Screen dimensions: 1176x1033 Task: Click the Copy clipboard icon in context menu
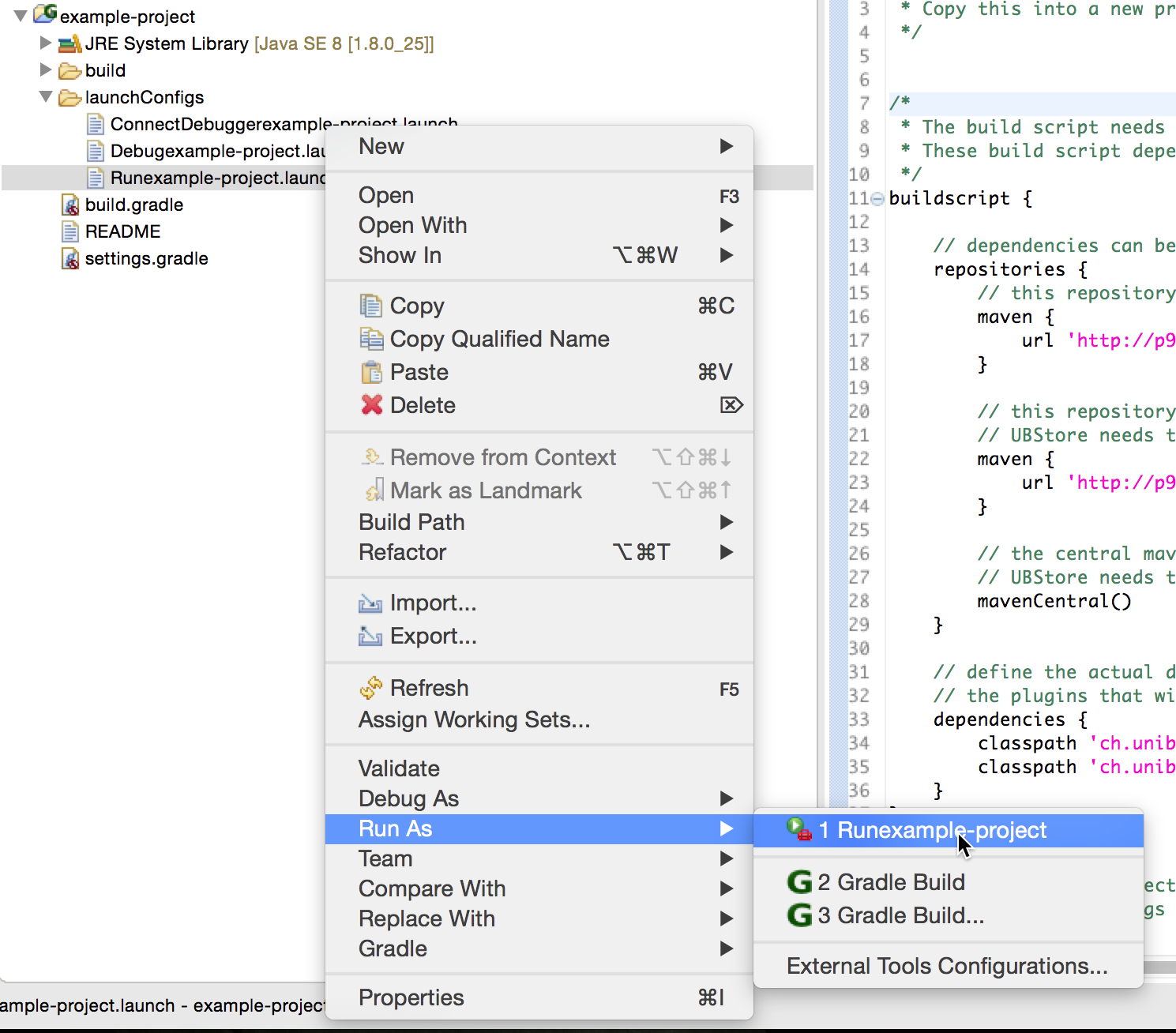point(371,305)
